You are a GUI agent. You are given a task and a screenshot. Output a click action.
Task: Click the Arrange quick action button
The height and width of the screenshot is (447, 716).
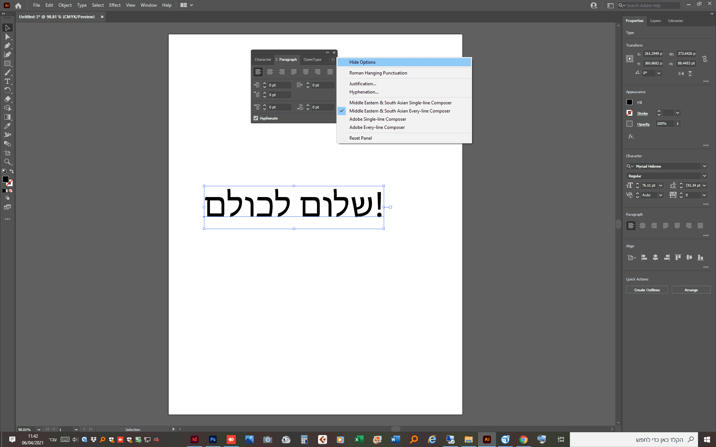pos(691,290)
